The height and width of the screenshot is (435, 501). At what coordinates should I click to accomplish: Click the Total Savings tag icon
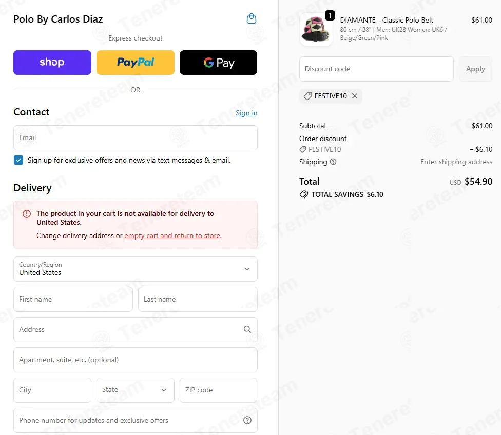pos(303,194)
